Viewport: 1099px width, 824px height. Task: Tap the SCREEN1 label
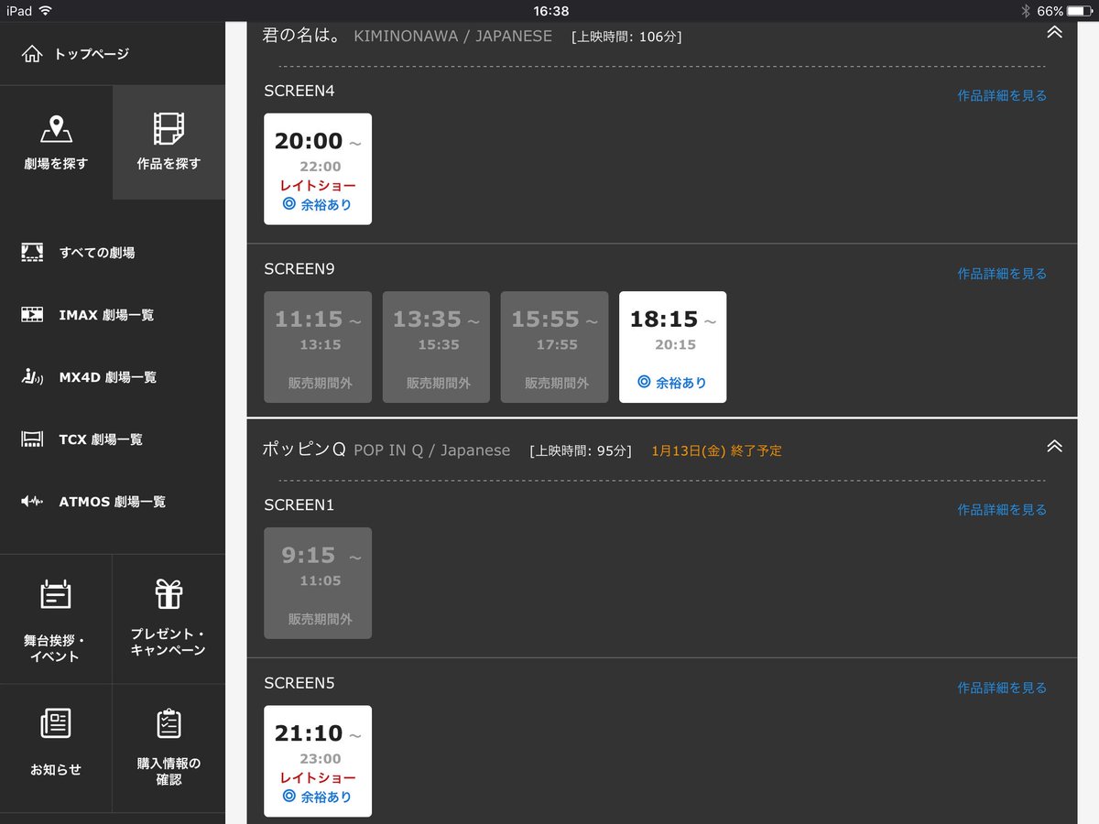[x=299, y=505]
